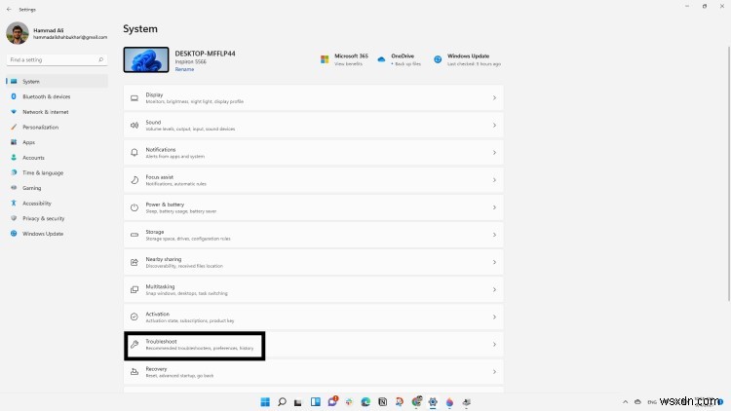
Task: Open Windows Update in the sidebar
Action: click(x=57, y=234)
